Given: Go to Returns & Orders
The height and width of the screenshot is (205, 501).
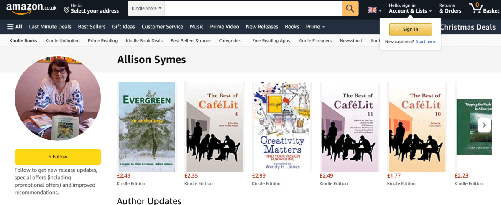Looking at the screenshot, I should pos(450,8).
